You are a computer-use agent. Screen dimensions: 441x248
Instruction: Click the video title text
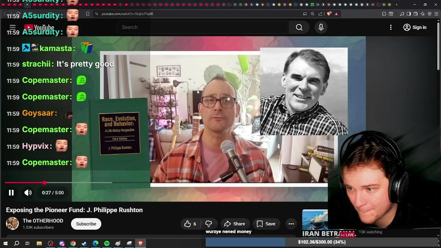pos(74,210)
